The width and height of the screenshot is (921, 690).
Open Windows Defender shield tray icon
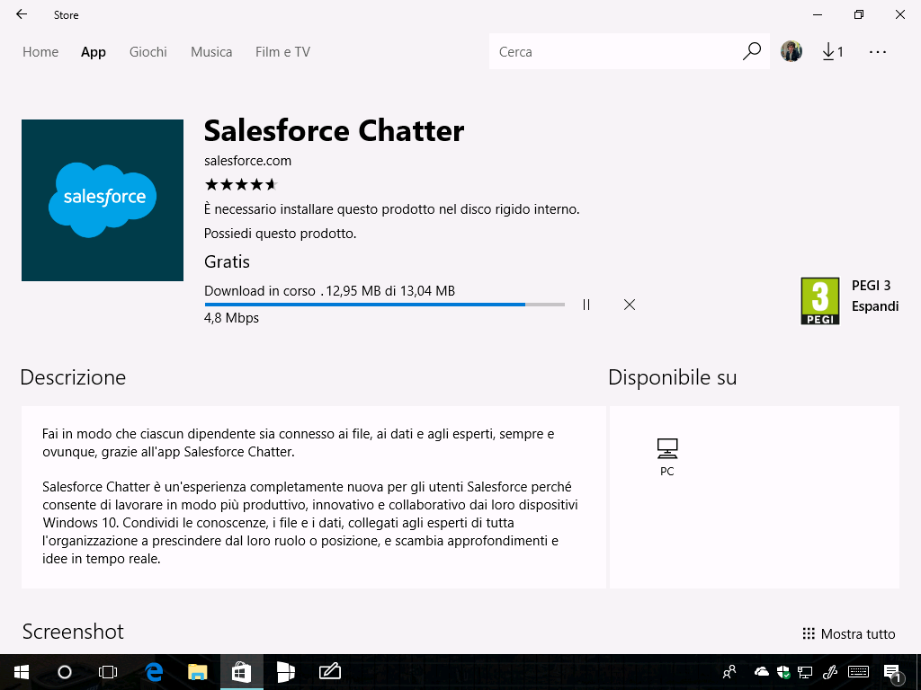click(783, 672)
